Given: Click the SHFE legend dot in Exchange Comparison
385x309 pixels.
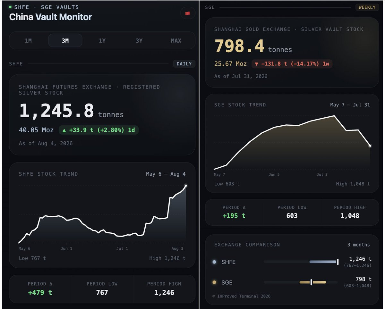Looking at the screenshot, I should pyautogui.click(x=214, y=262).
